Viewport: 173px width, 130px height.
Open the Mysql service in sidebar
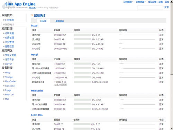click(8, 72)
